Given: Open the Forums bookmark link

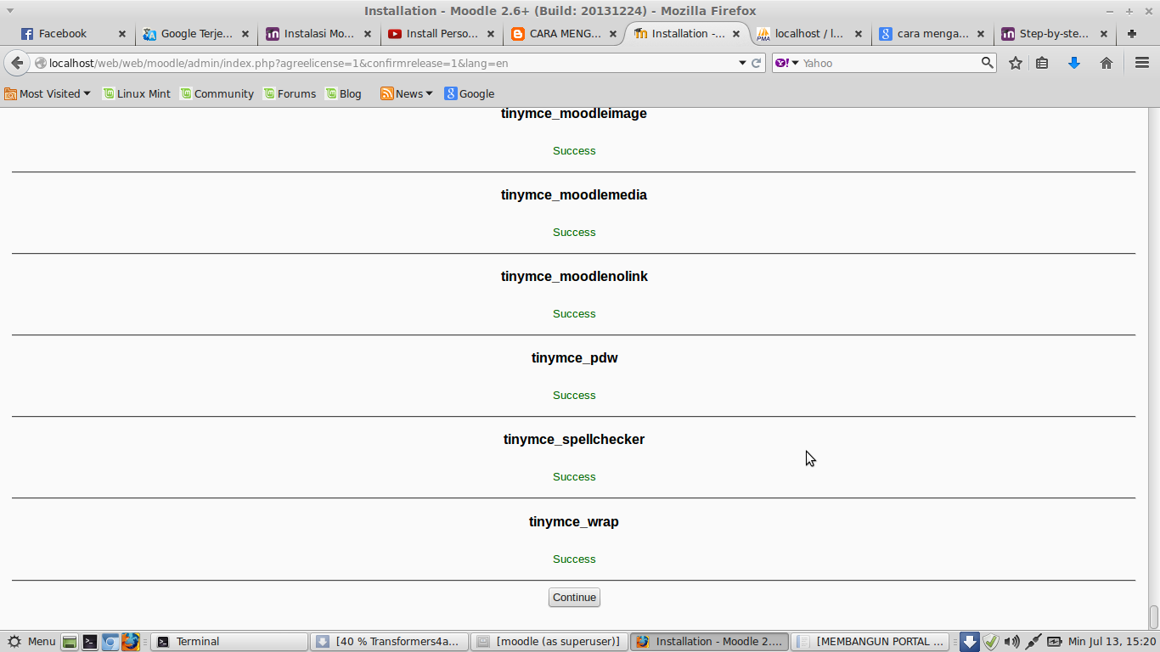Looking at the screenshot, I should (290, 93).
